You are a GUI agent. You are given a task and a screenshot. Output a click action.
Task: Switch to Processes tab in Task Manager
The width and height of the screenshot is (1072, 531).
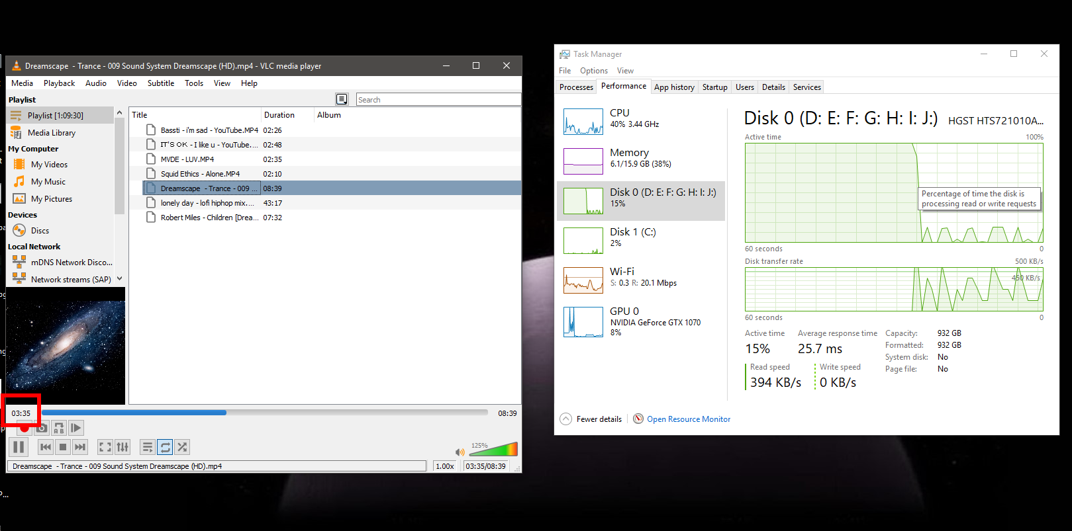point(576,87)
